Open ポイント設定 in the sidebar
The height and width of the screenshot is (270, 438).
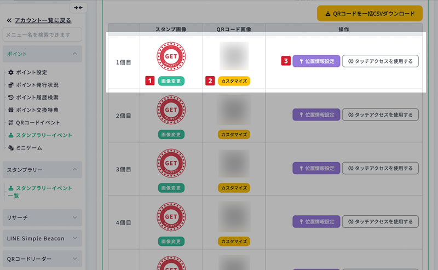coord(31,72)
